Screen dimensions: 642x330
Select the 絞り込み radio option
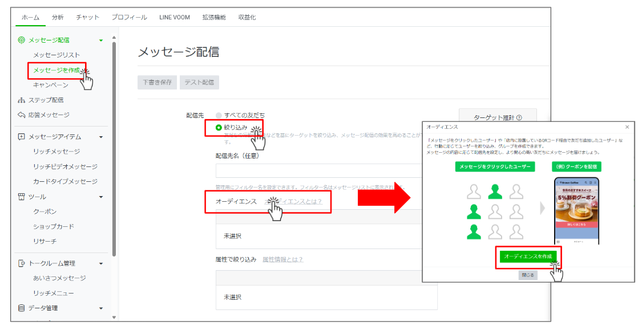(219, 128)
